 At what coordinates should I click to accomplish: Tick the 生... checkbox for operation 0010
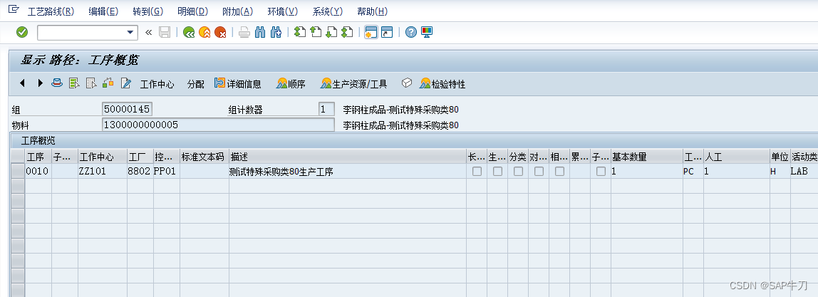click(497, 172)
